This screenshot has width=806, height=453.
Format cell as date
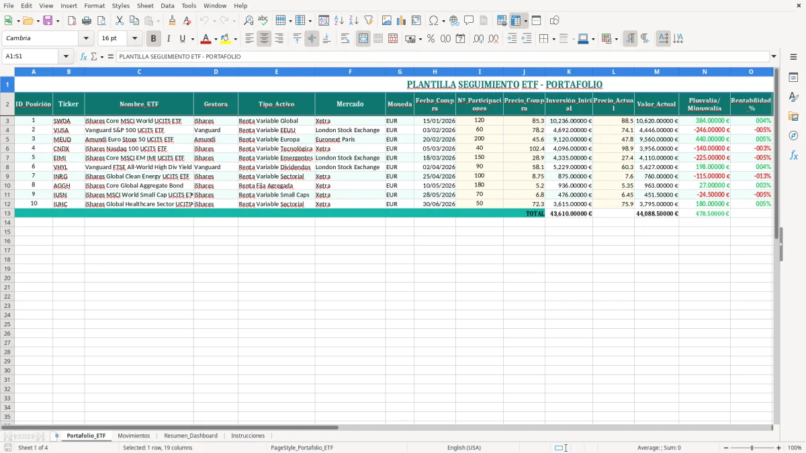460,39
